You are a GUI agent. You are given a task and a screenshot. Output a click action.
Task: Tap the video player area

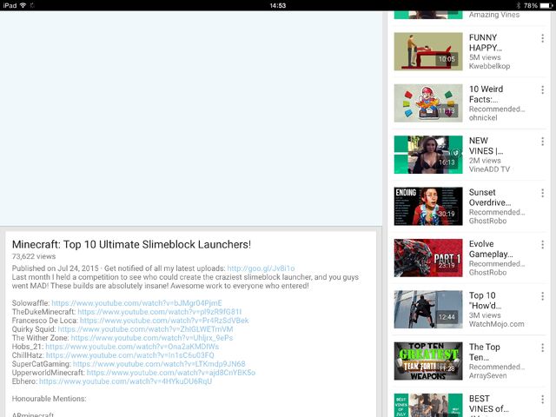(191, 118)
